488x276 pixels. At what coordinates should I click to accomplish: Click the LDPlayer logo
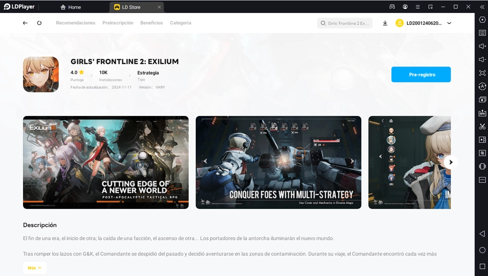(20, 6)
